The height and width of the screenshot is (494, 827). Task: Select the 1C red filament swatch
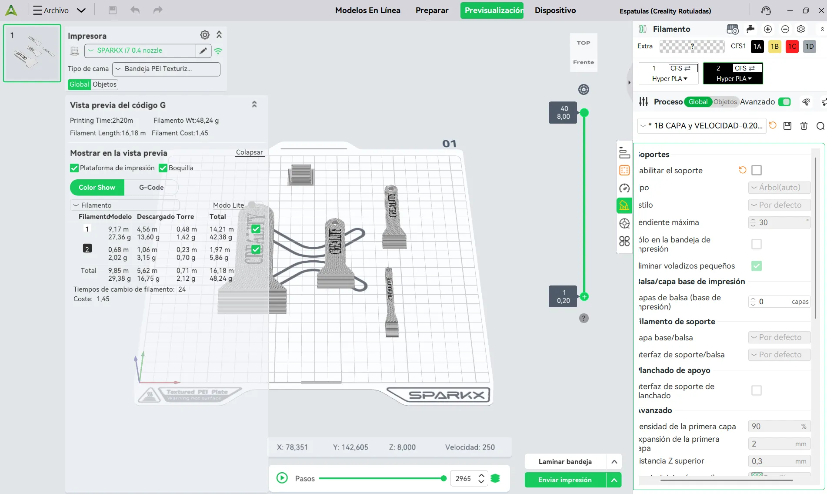pyautogui.click(x=792, y=47)
